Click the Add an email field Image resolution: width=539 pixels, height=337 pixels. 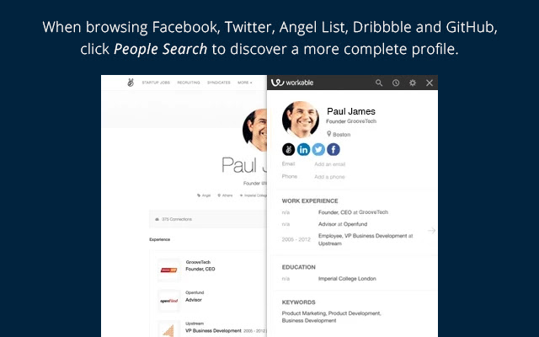[x=329, y=164]
